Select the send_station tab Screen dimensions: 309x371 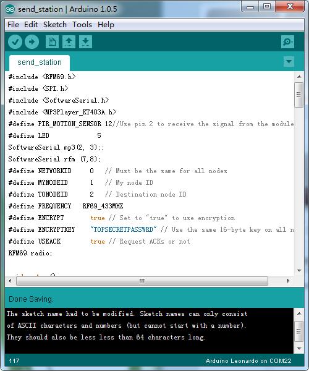[40, 62]
